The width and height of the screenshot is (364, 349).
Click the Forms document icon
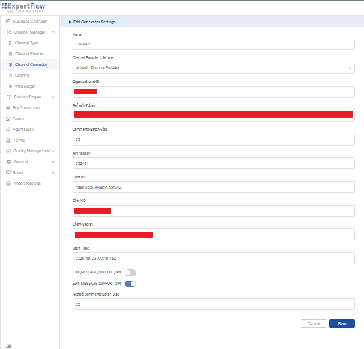[x=7, y=140]
